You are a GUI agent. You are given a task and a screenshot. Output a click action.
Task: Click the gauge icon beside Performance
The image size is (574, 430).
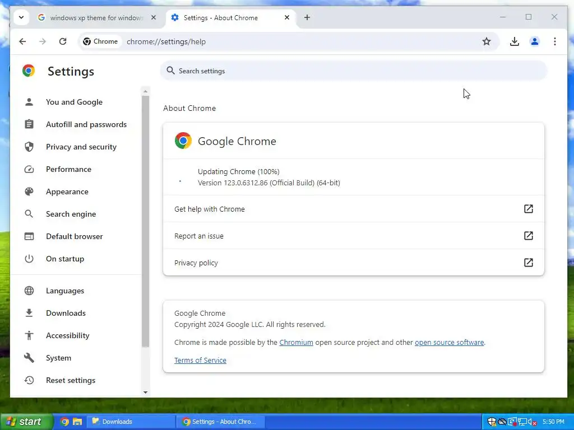[29, 169]
